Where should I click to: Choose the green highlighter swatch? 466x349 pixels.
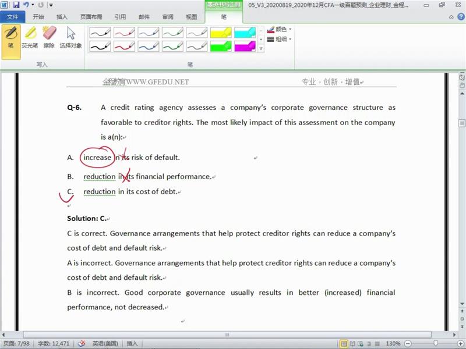pyautogui.click(x=221, y=47)
